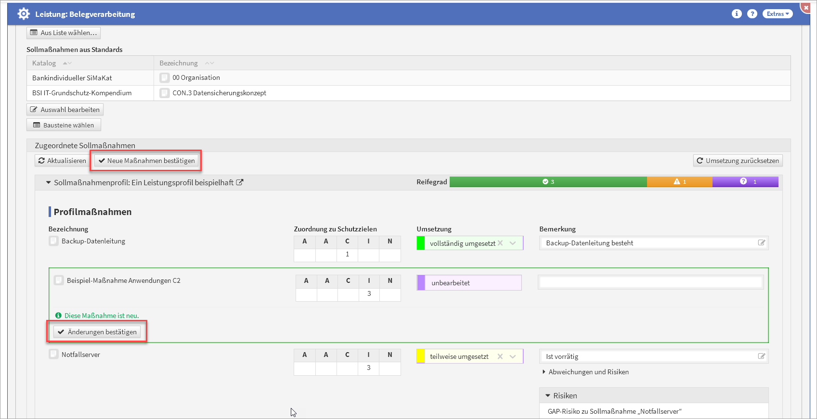Click edit icon in the Ist vorrätig field
Image resolution: width=817 pixels, height=419 pixels.
pyautogui.click(x=761, y=356)
